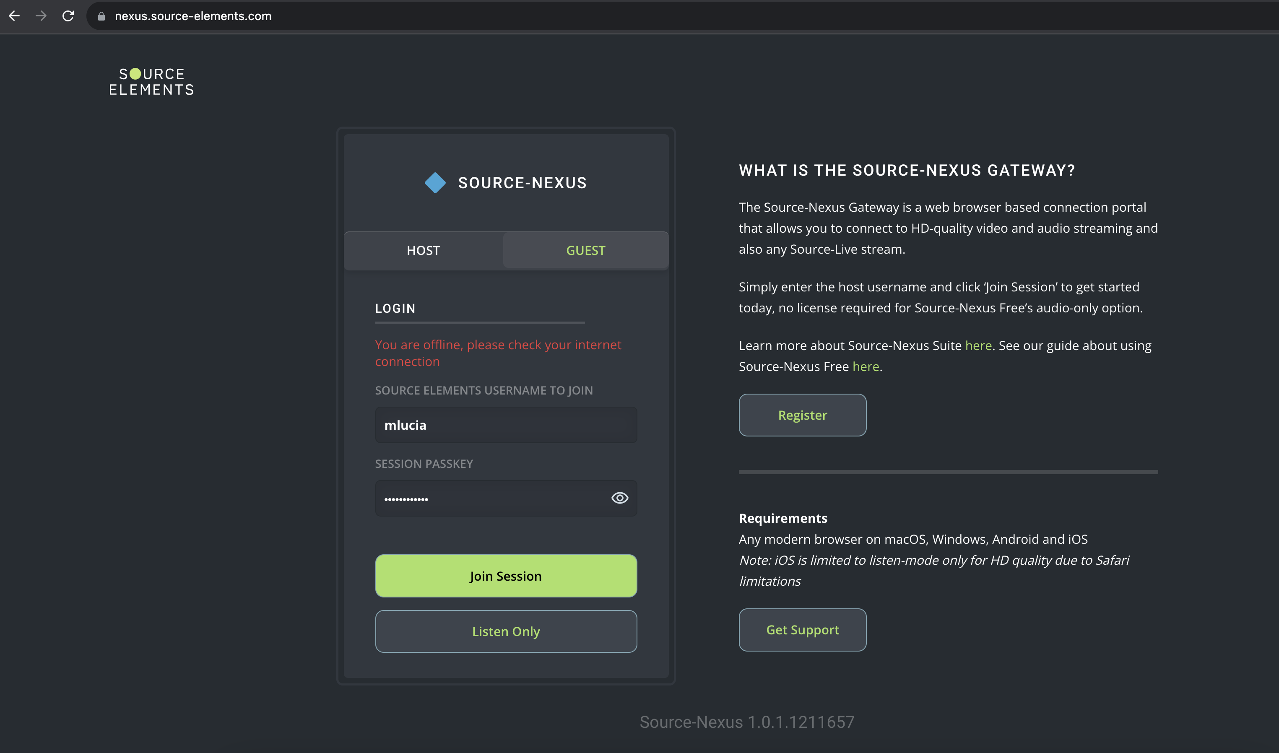Open the Source-Nexus Suite 'here' link
The width and height of the screenshot is (1279, 753).
[978, 345]
